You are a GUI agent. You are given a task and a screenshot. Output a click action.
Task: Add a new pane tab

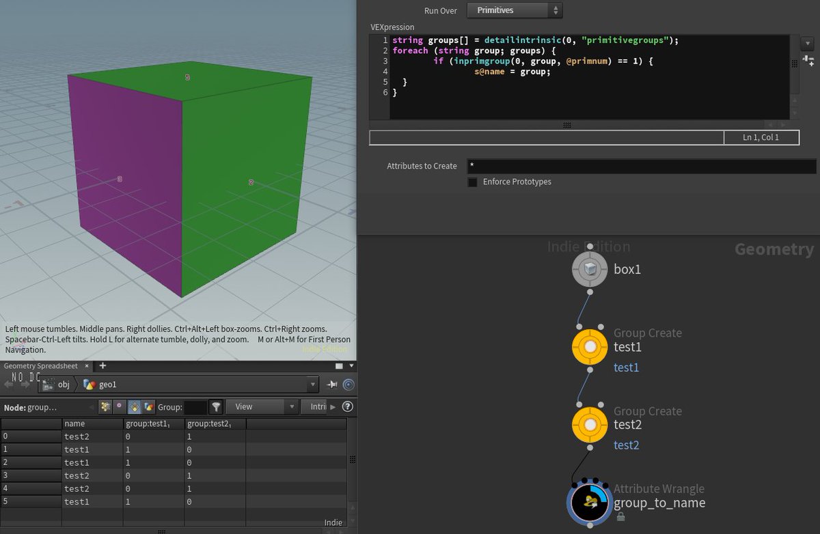pos(102,366)
